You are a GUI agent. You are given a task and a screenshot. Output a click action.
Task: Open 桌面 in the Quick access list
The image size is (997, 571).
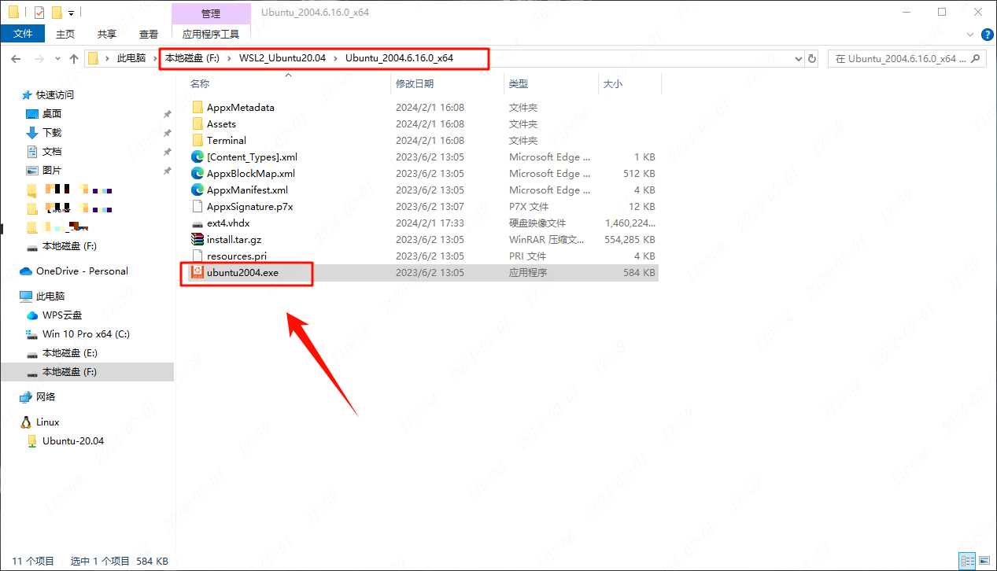(x=52, y=114)
